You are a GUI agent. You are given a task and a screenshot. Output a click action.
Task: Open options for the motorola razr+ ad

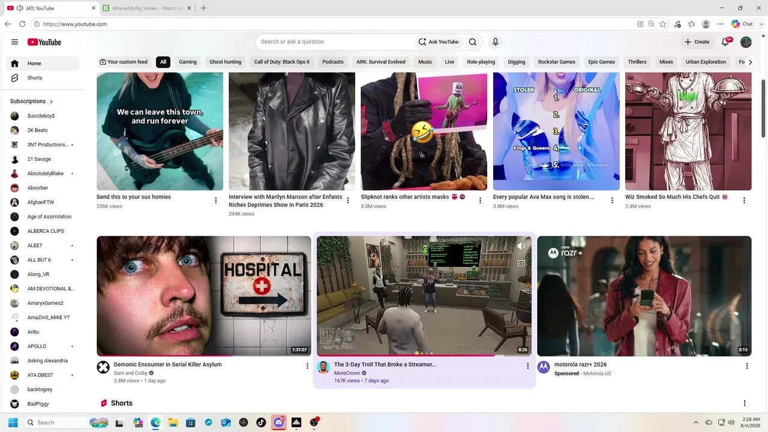click(x=747, y=366)
